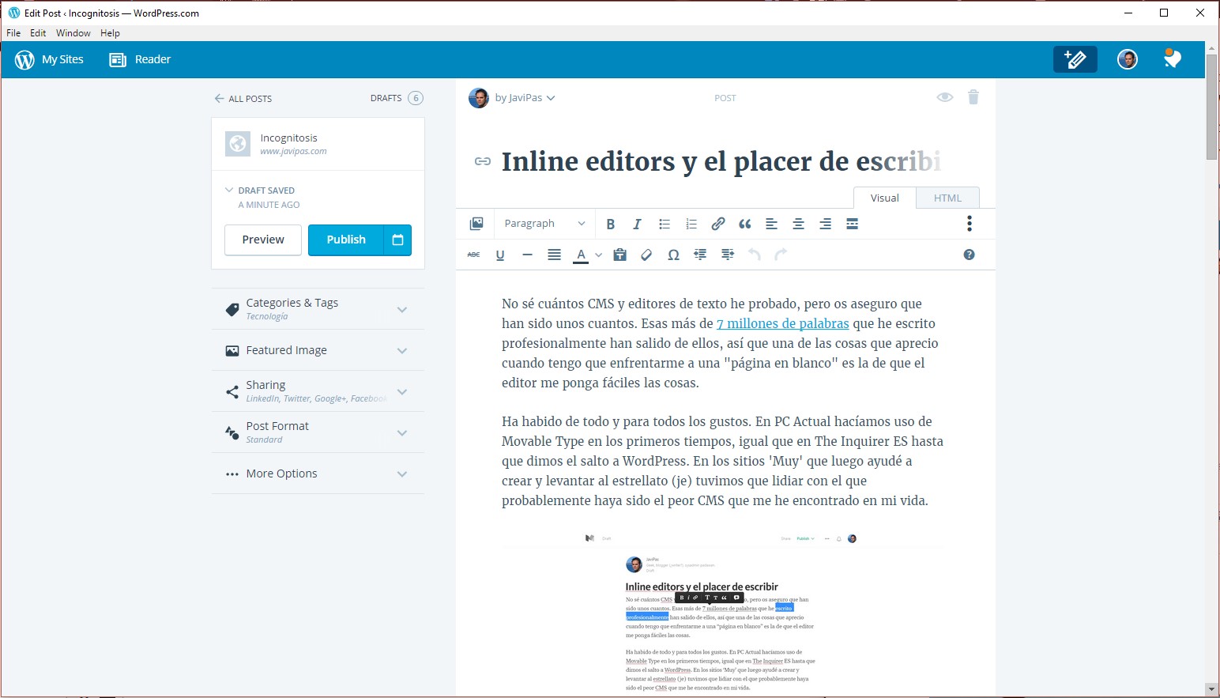Insert a link with chain icon

[x=717, y=224]
